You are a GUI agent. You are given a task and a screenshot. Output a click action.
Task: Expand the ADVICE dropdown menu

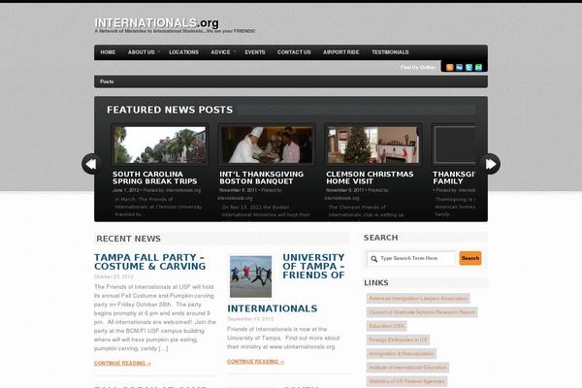click(x=220, y=52)
